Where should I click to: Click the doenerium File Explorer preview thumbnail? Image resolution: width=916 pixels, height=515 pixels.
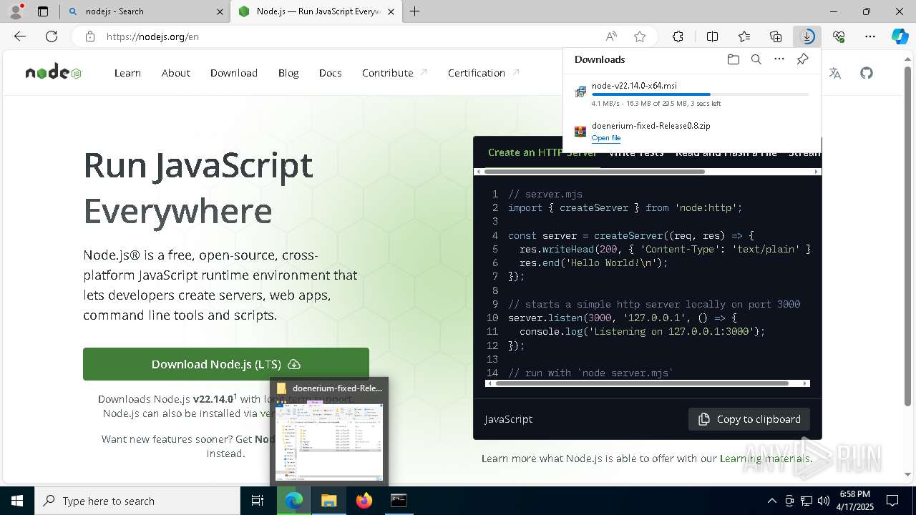pyautogui.click(x=329, y=441)
